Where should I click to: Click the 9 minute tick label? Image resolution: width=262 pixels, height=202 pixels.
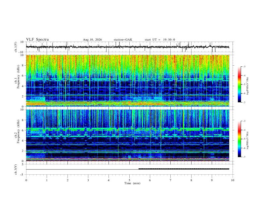click(212, 180)
